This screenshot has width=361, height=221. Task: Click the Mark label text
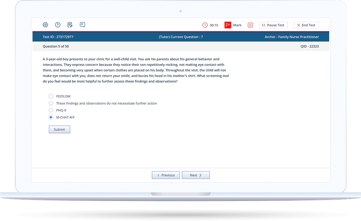237,25
